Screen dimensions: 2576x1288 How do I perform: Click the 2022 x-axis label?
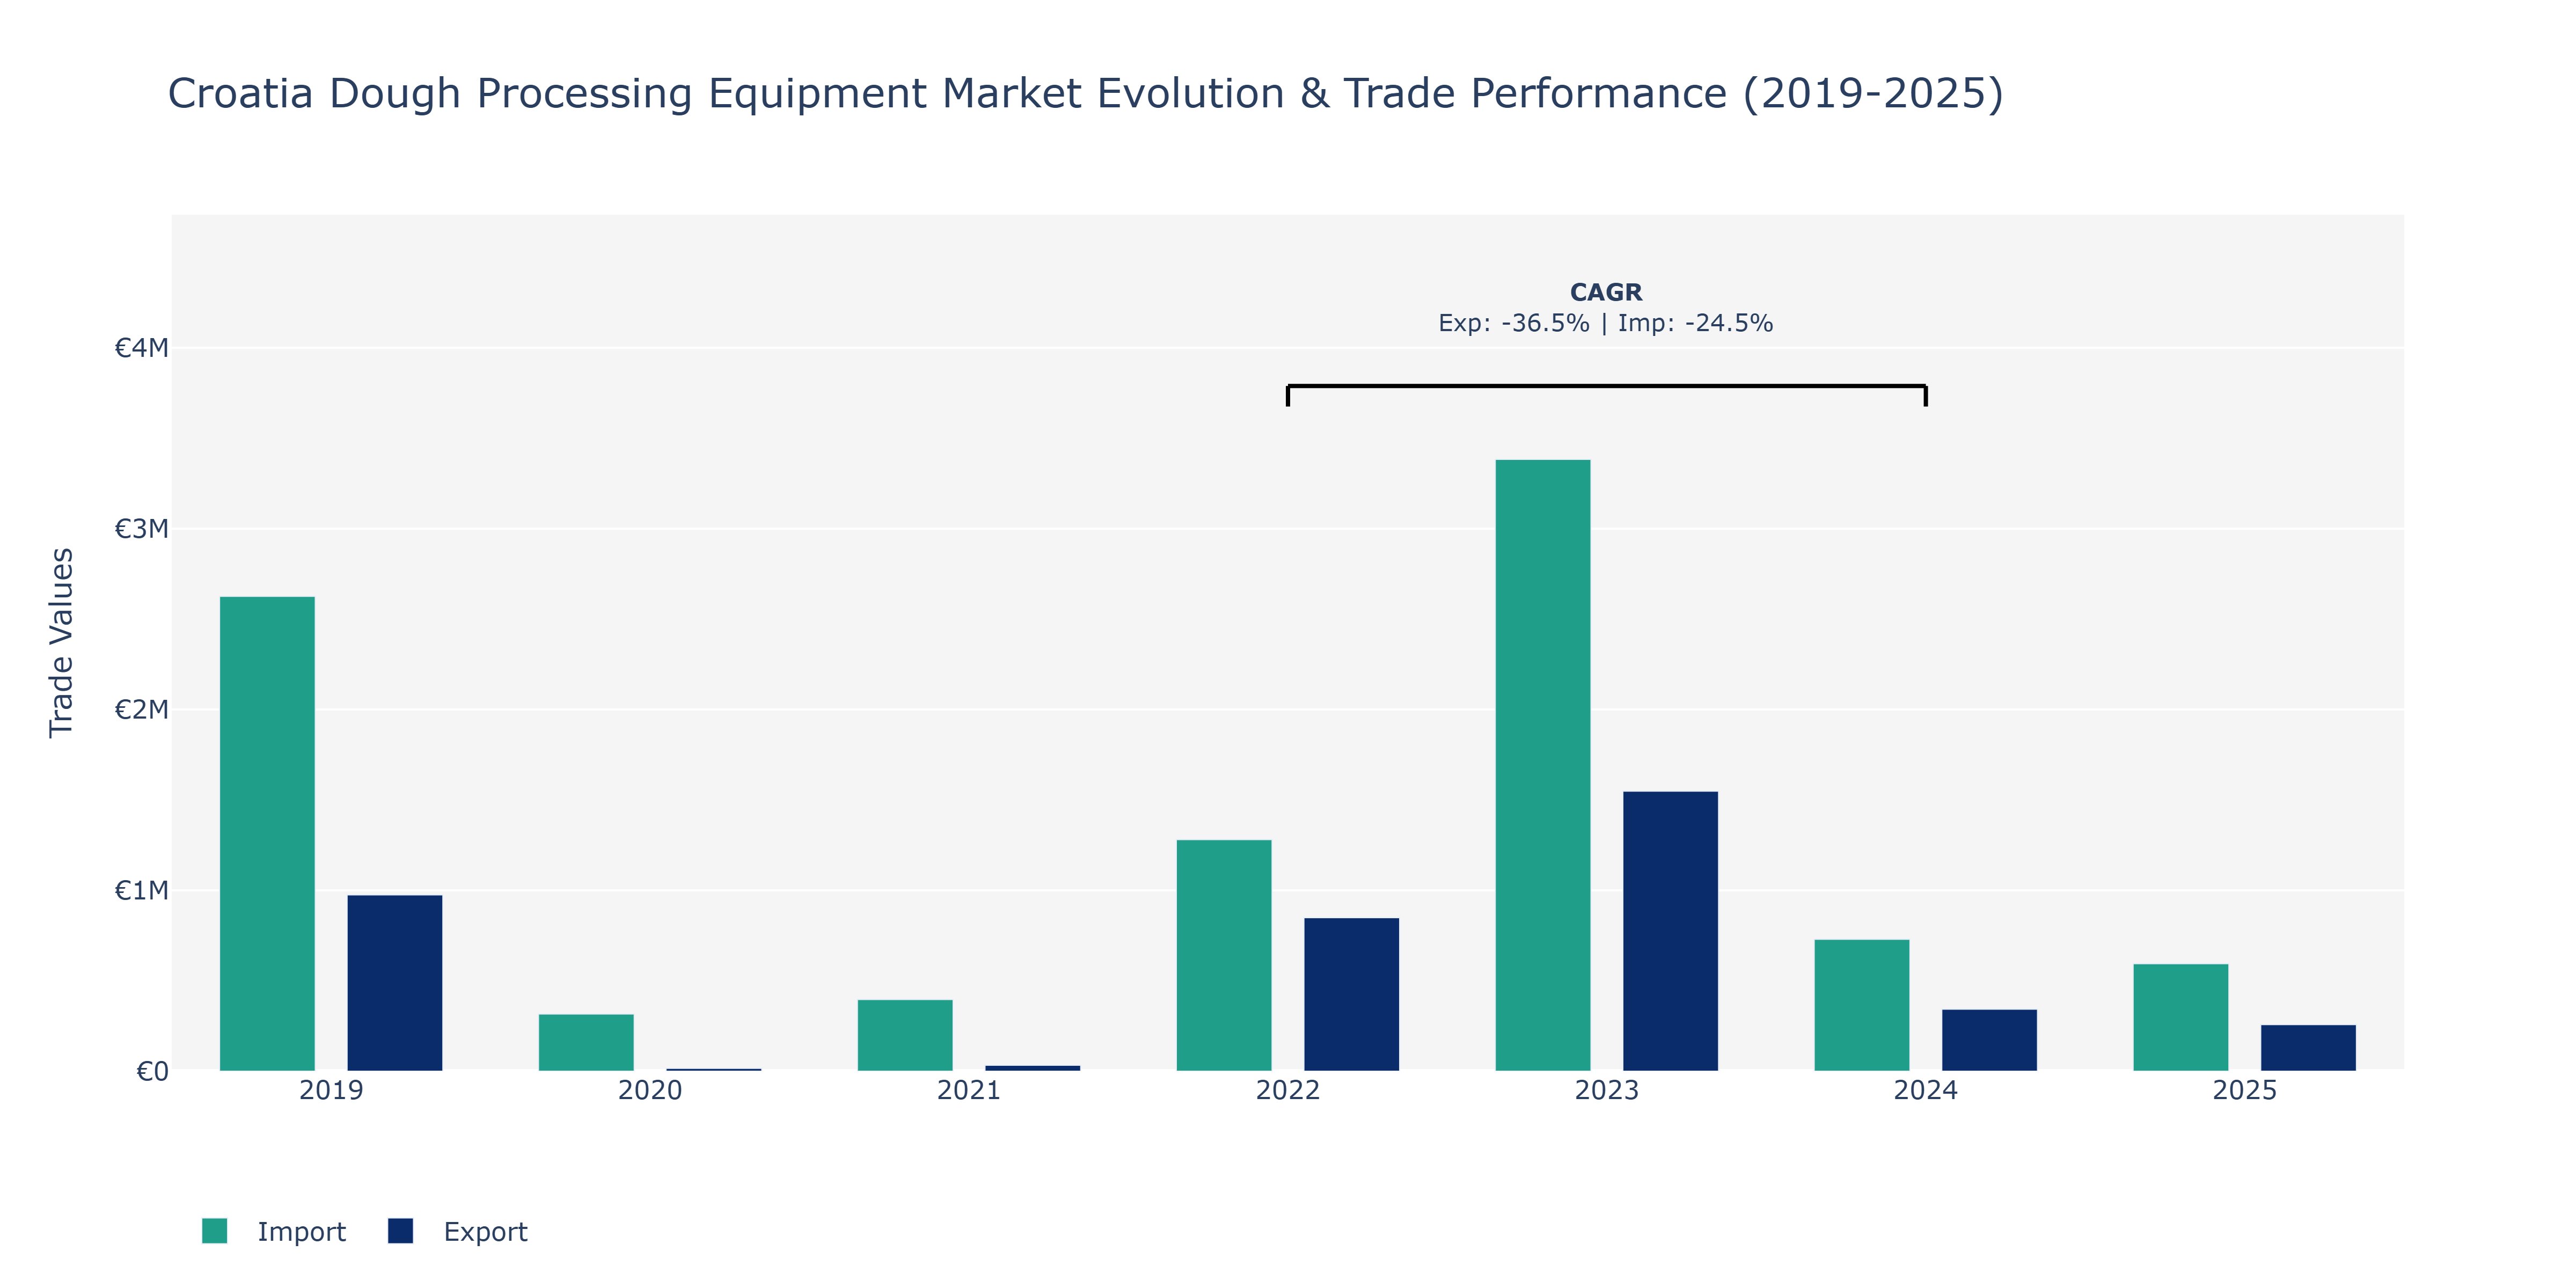(1288, 1090)
